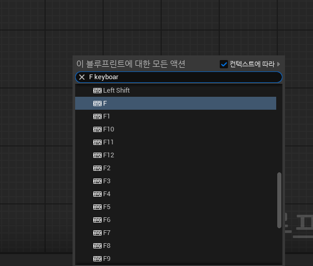Click keyboard icon beside F8
Image resolution: width=313 pixels, height=266 pixels.
pyautogui.click(x=97, y=246)
